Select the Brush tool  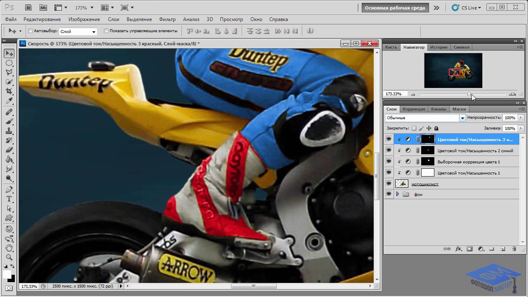point(9,122)
